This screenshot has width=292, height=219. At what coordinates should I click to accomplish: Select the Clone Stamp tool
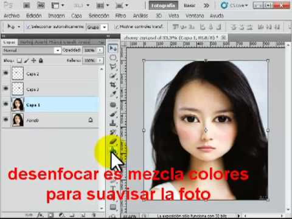click(113, 123)
